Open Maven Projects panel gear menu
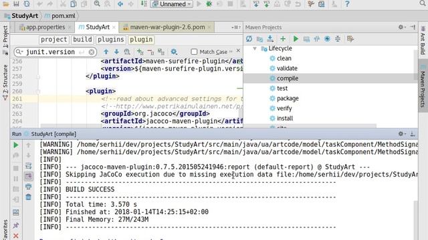This screenshot has width=428, height=240. (401, 27)
